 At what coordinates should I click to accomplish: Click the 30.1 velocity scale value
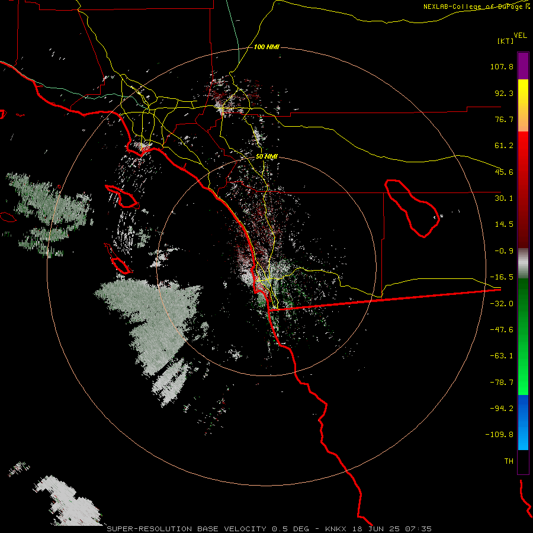[504, 198]
